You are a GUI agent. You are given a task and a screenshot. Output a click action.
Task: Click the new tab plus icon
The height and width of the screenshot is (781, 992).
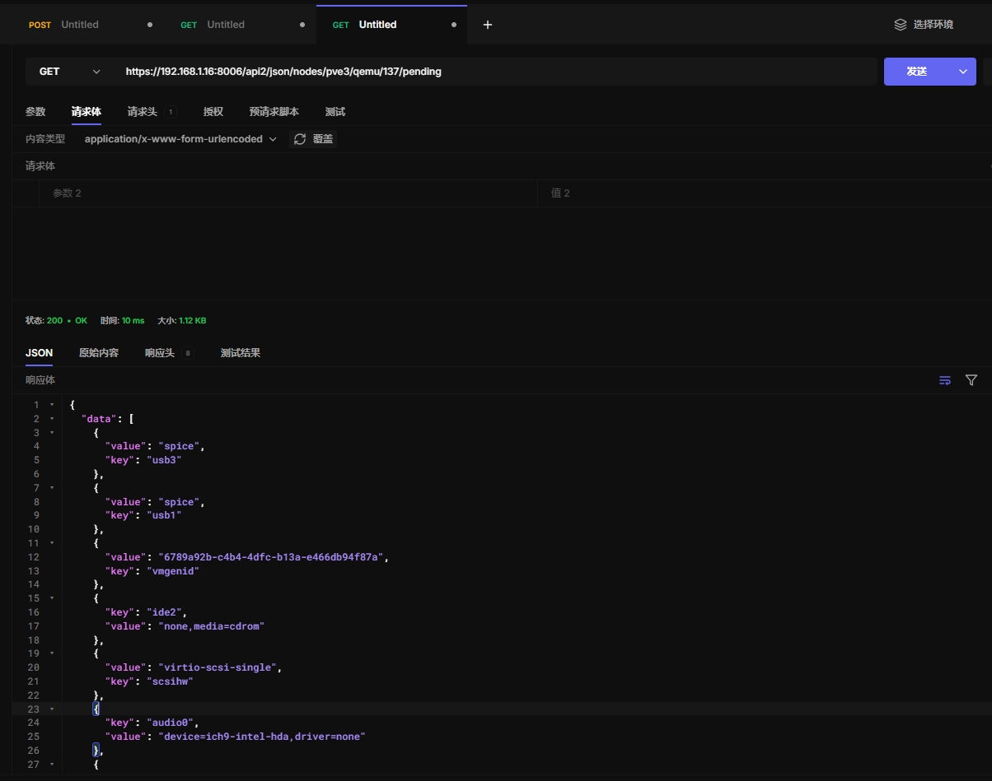[x=487, y=25]
